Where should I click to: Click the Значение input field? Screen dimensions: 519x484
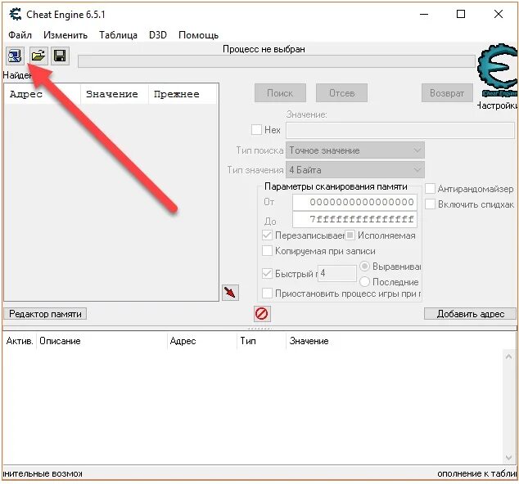coord(399,130)
